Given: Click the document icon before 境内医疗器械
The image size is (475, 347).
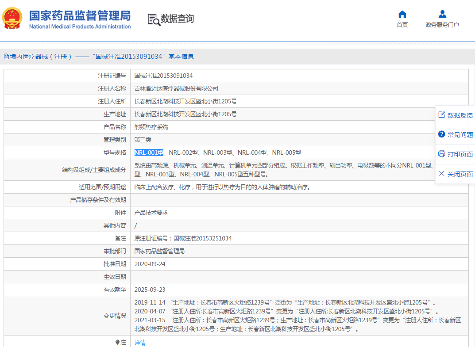Looking at the screenshot, I should click(6, 57).
